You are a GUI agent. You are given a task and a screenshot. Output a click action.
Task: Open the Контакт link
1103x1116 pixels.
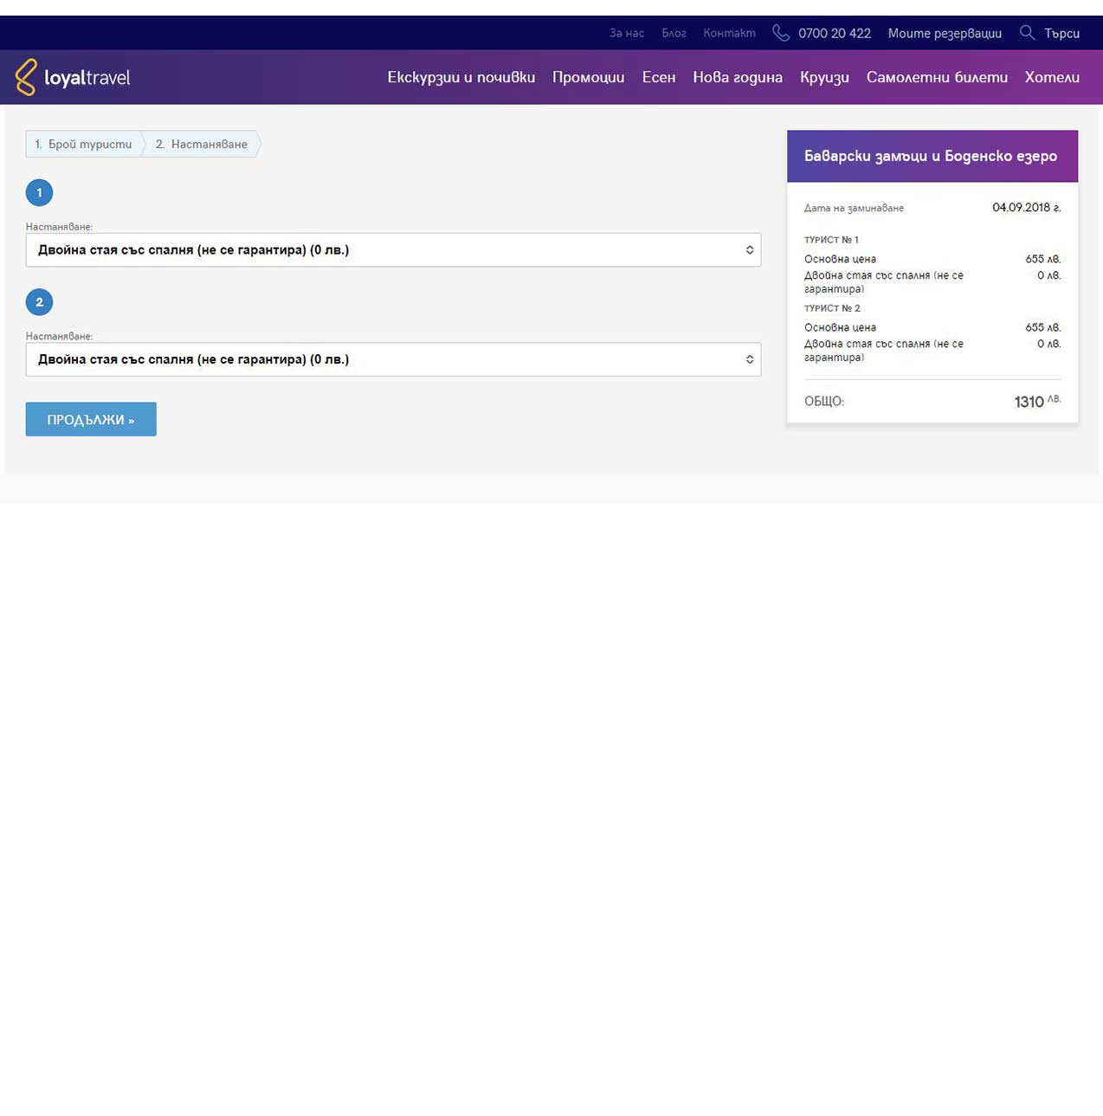729,33
